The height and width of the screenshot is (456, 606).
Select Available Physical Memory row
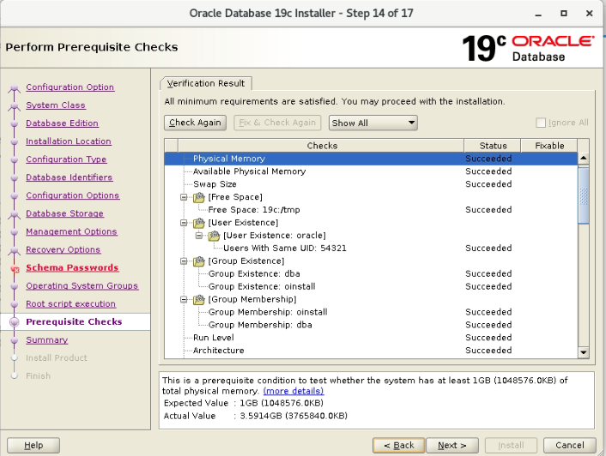coord(371,171)
